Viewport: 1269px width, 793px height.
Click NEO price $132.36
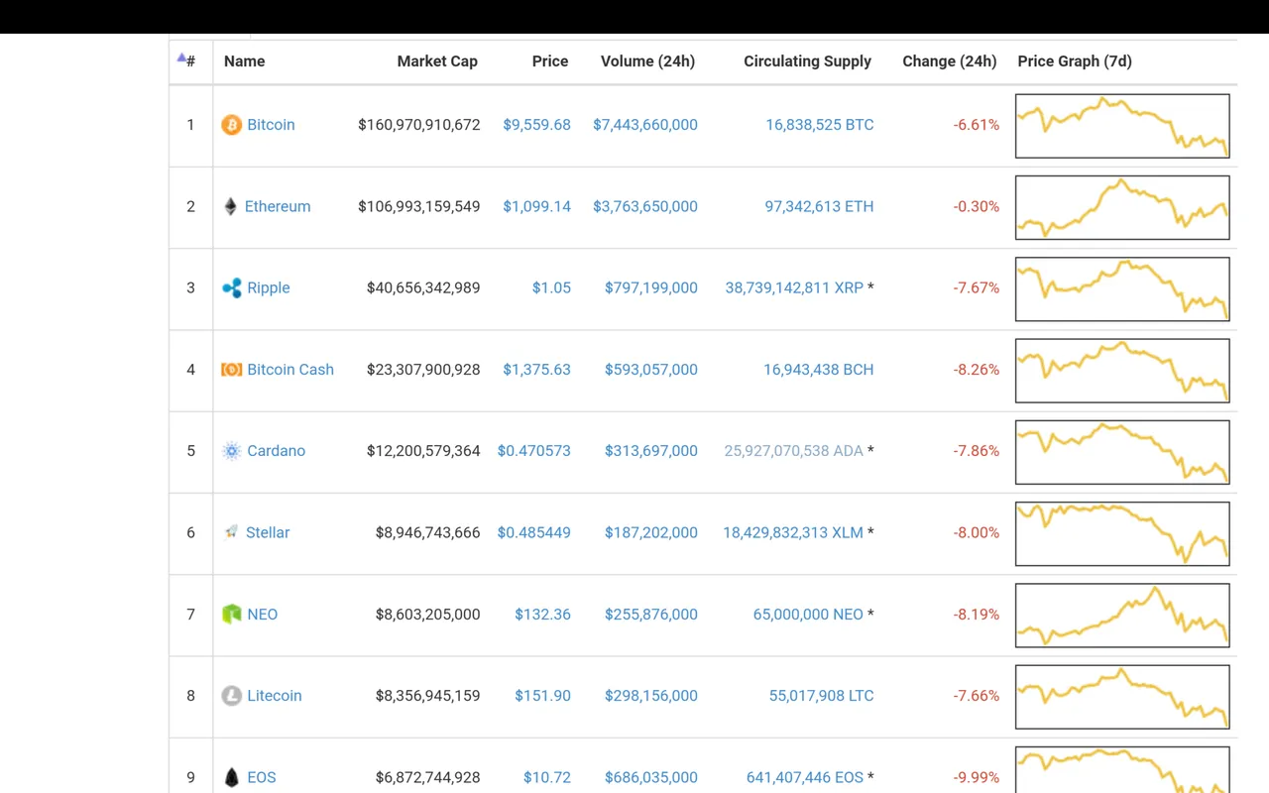pos(542,615)
